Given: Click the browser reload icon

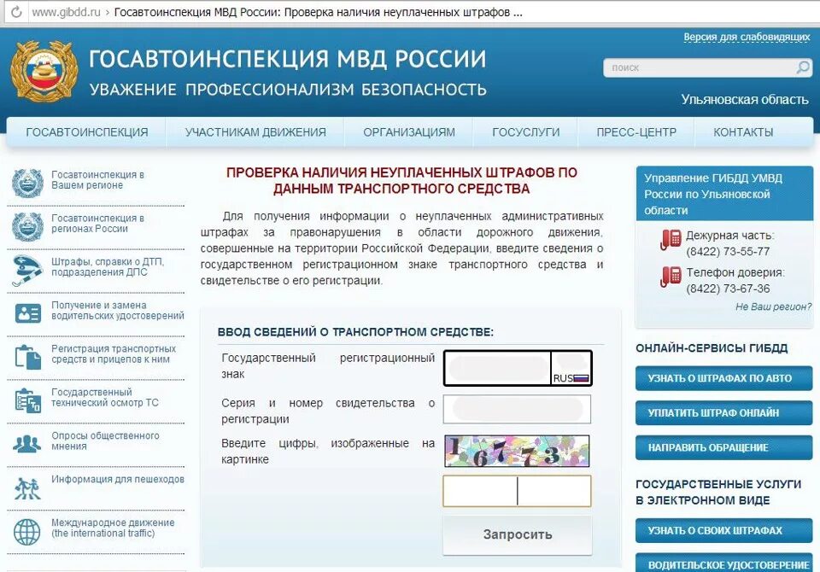Looking at the screenshot, I should tap(16, 12).
